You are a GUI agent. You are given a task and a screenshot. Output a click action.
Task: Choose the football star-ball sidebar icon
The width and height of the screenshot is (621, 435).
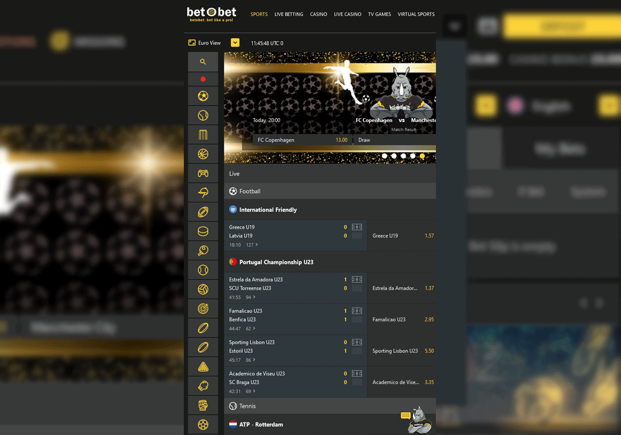point(203,96)
